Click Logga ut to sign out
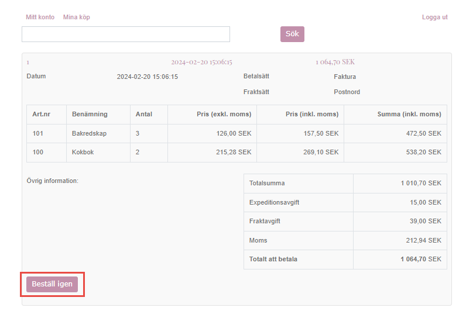Screen dimensions: 466x318 [434, 17]
